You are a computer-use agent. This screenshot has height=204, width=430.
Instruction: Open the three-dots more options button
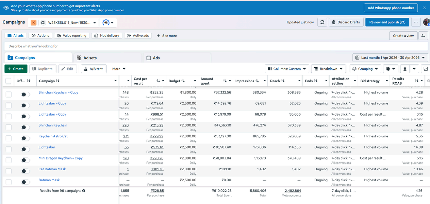point(416,22)
